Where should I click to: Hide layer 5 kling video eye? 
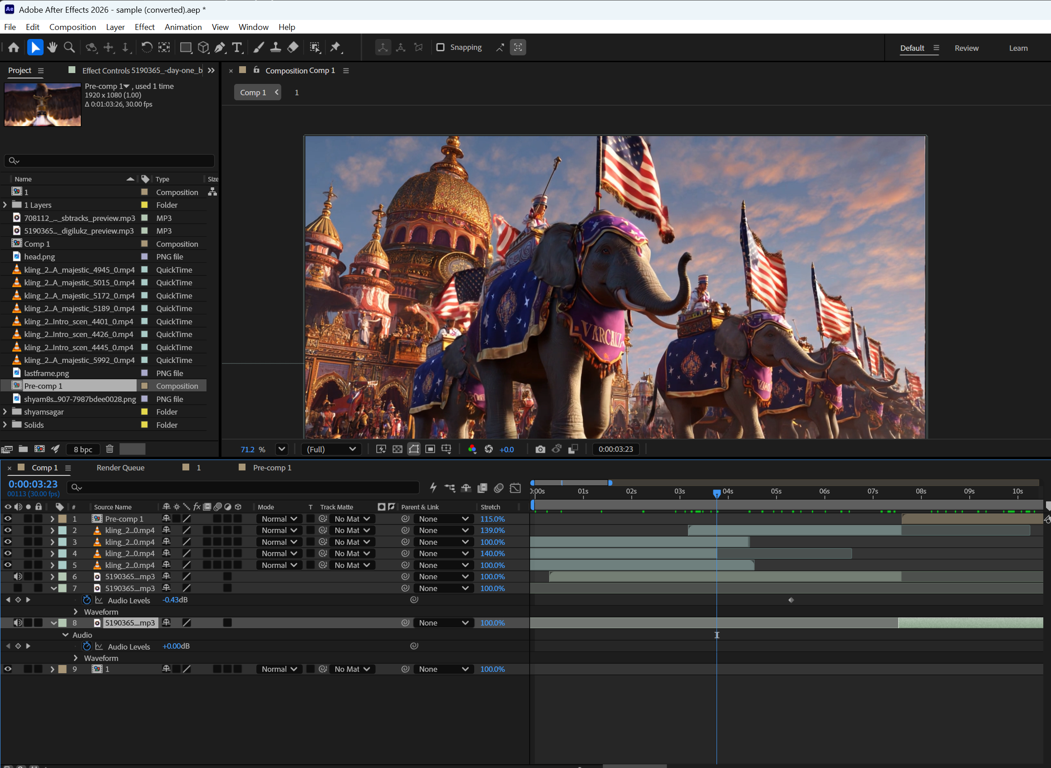click(8, 565)
